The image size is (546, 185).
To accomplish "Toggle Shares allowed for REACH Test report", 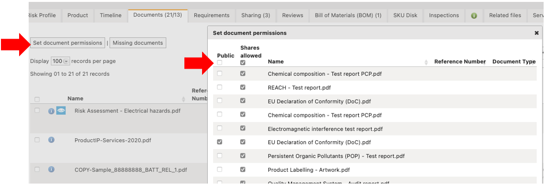I will click(x=243, y=87).
